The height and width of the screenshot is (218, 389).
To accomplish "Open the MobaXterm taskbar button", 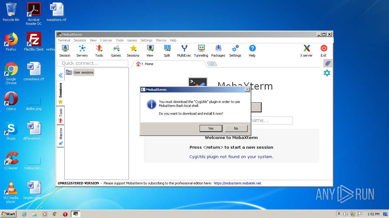I will pos(75,214).
